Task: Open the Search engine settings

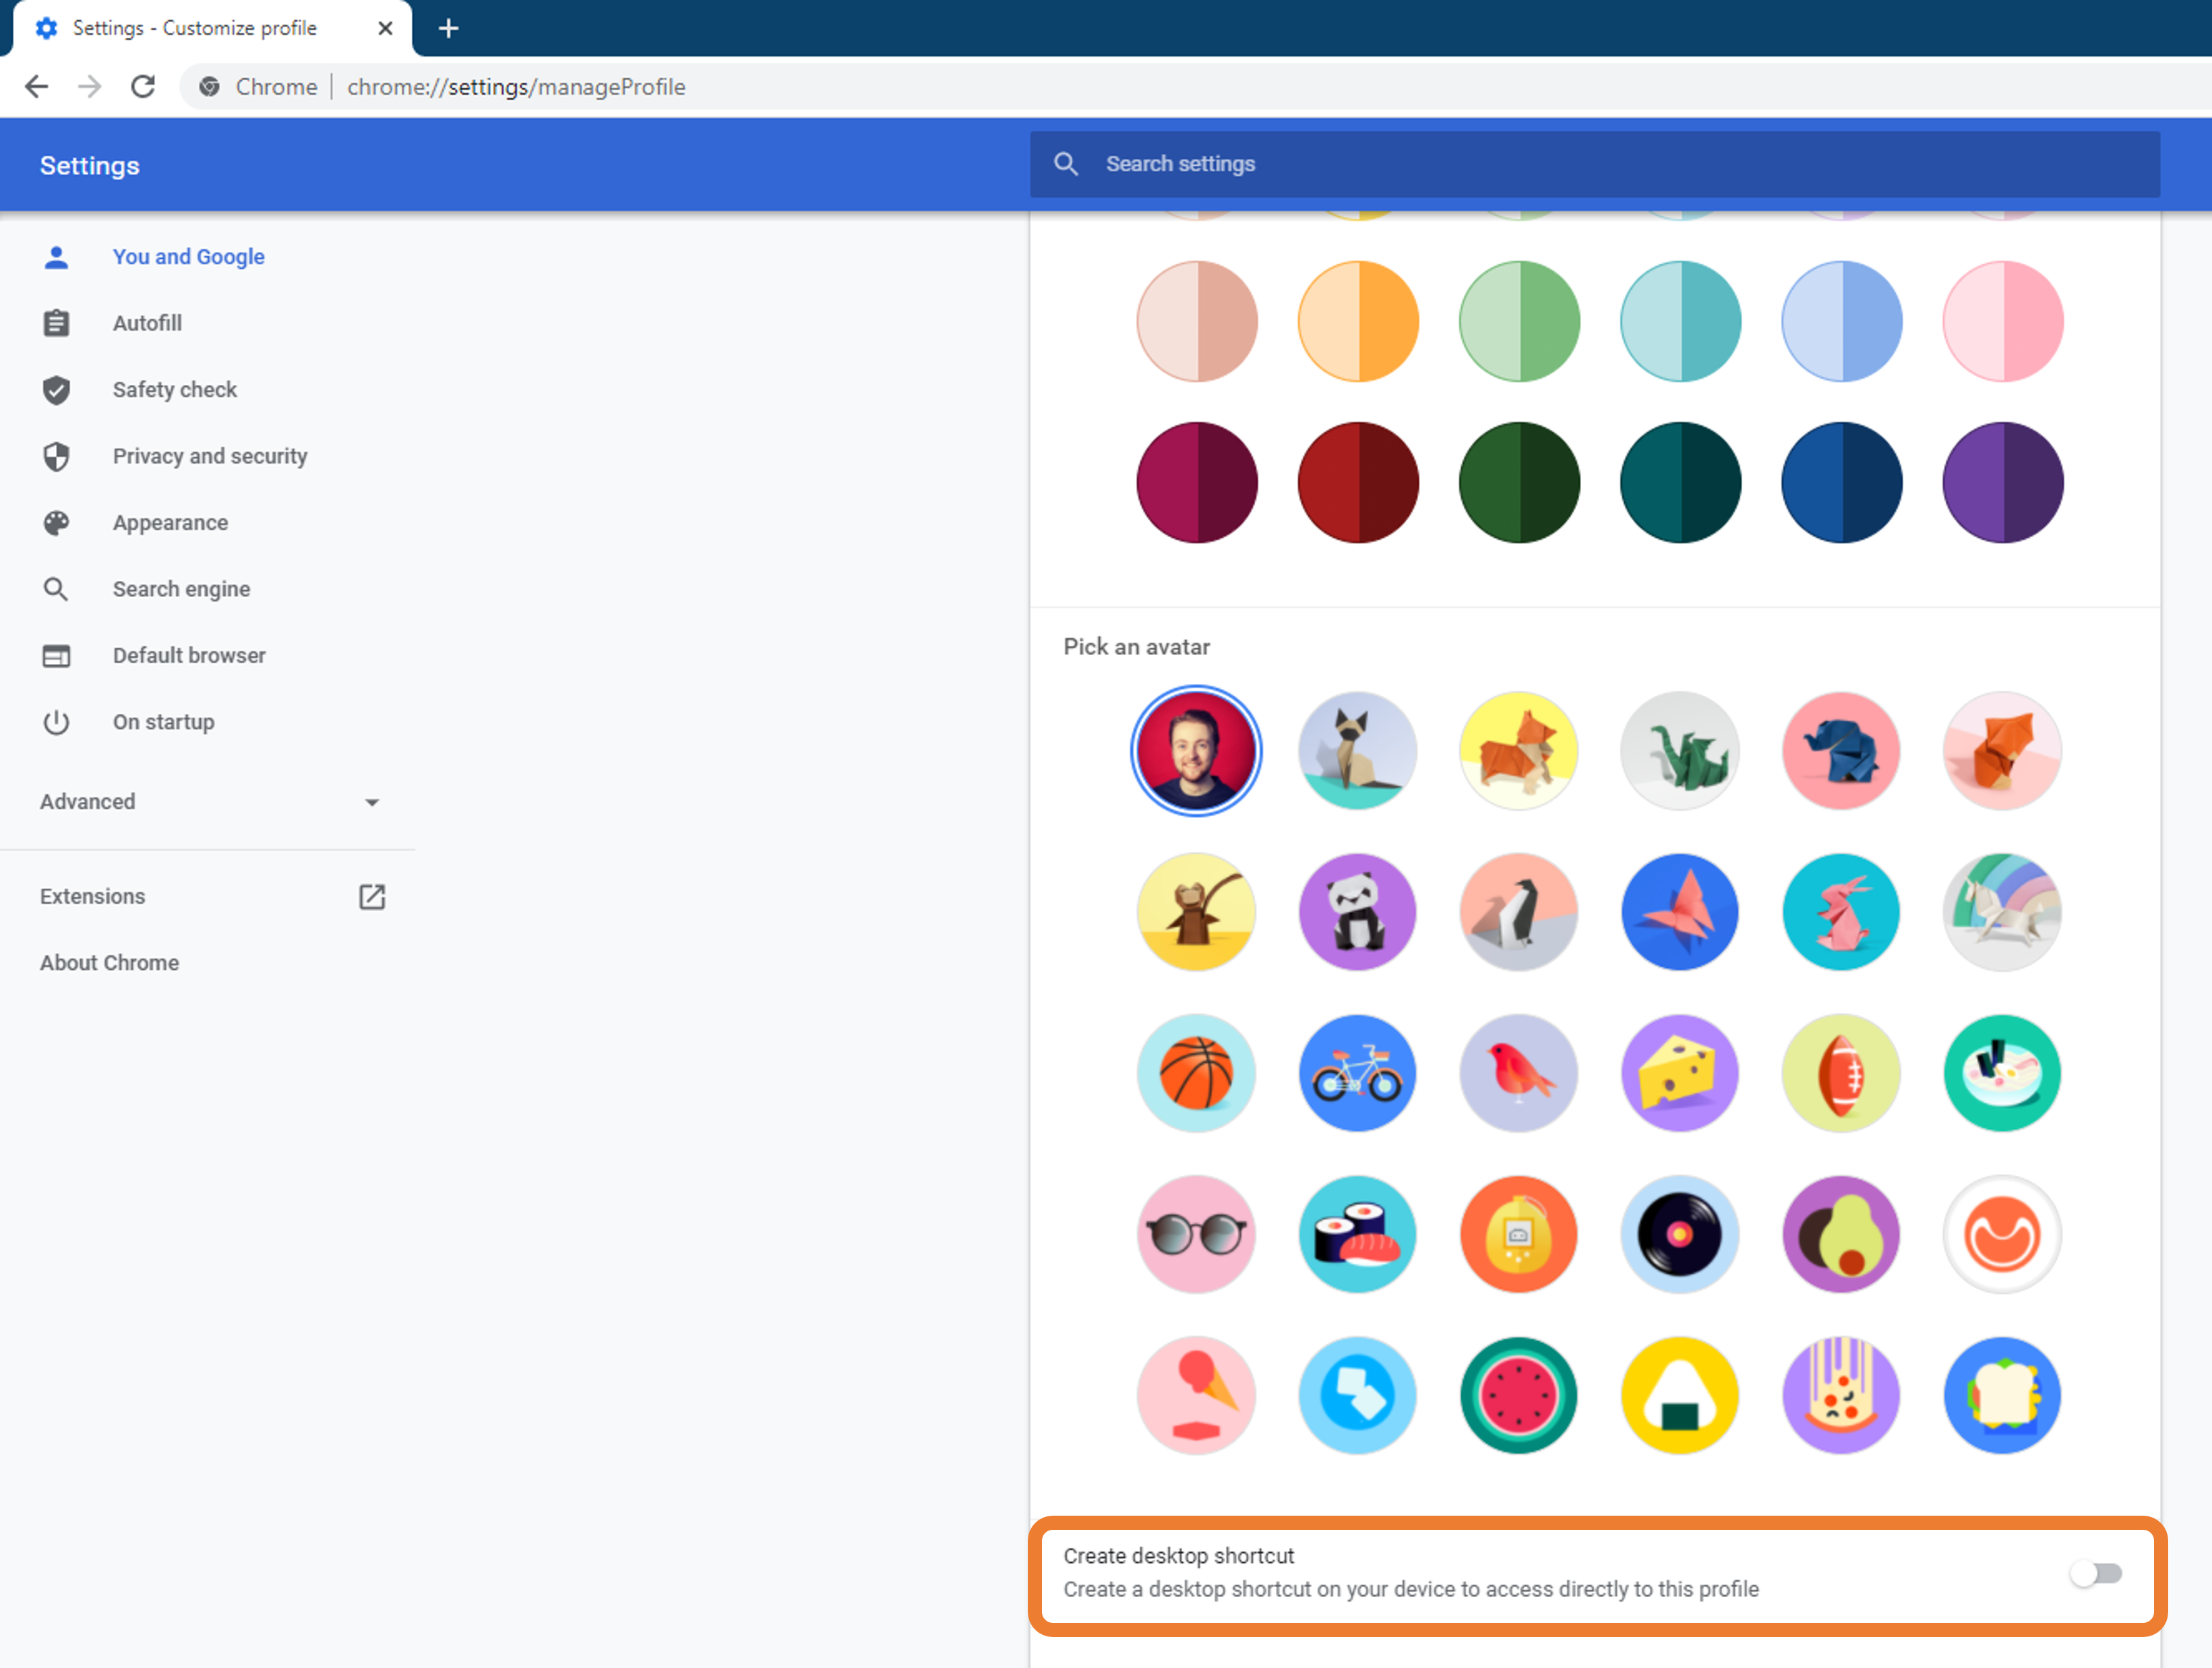Action: [181, 589]
